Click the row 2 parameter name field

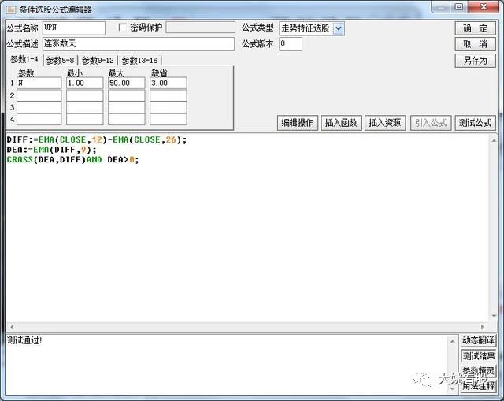[x=39, y=95]
